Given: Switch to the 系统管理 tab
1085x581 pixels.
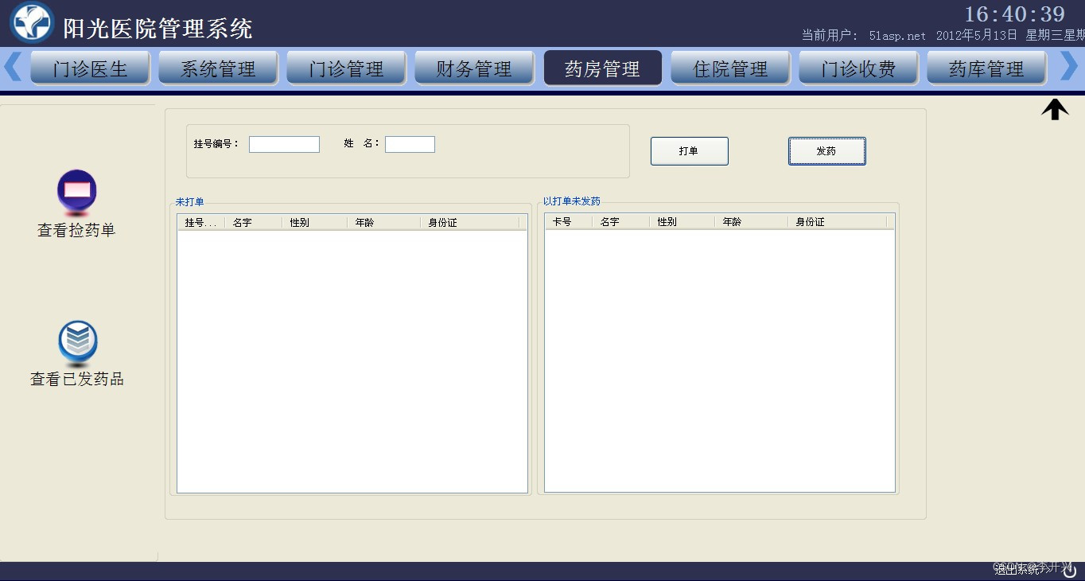Looking at the screenshot, I should tap(218, 68).
